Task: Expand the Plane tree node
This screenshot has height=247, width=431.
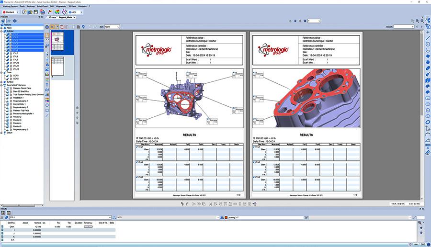Action: [x=1, y=28]
